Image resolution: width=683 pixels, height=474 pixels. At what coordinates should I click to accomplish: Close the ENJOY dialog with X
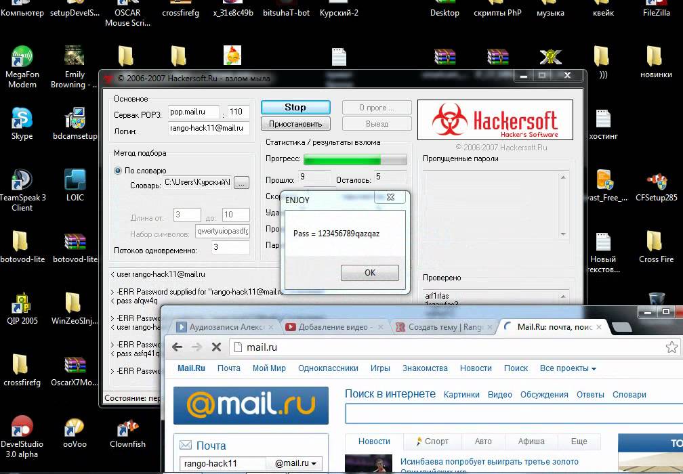pyautogui.click(x=390, y=197)
